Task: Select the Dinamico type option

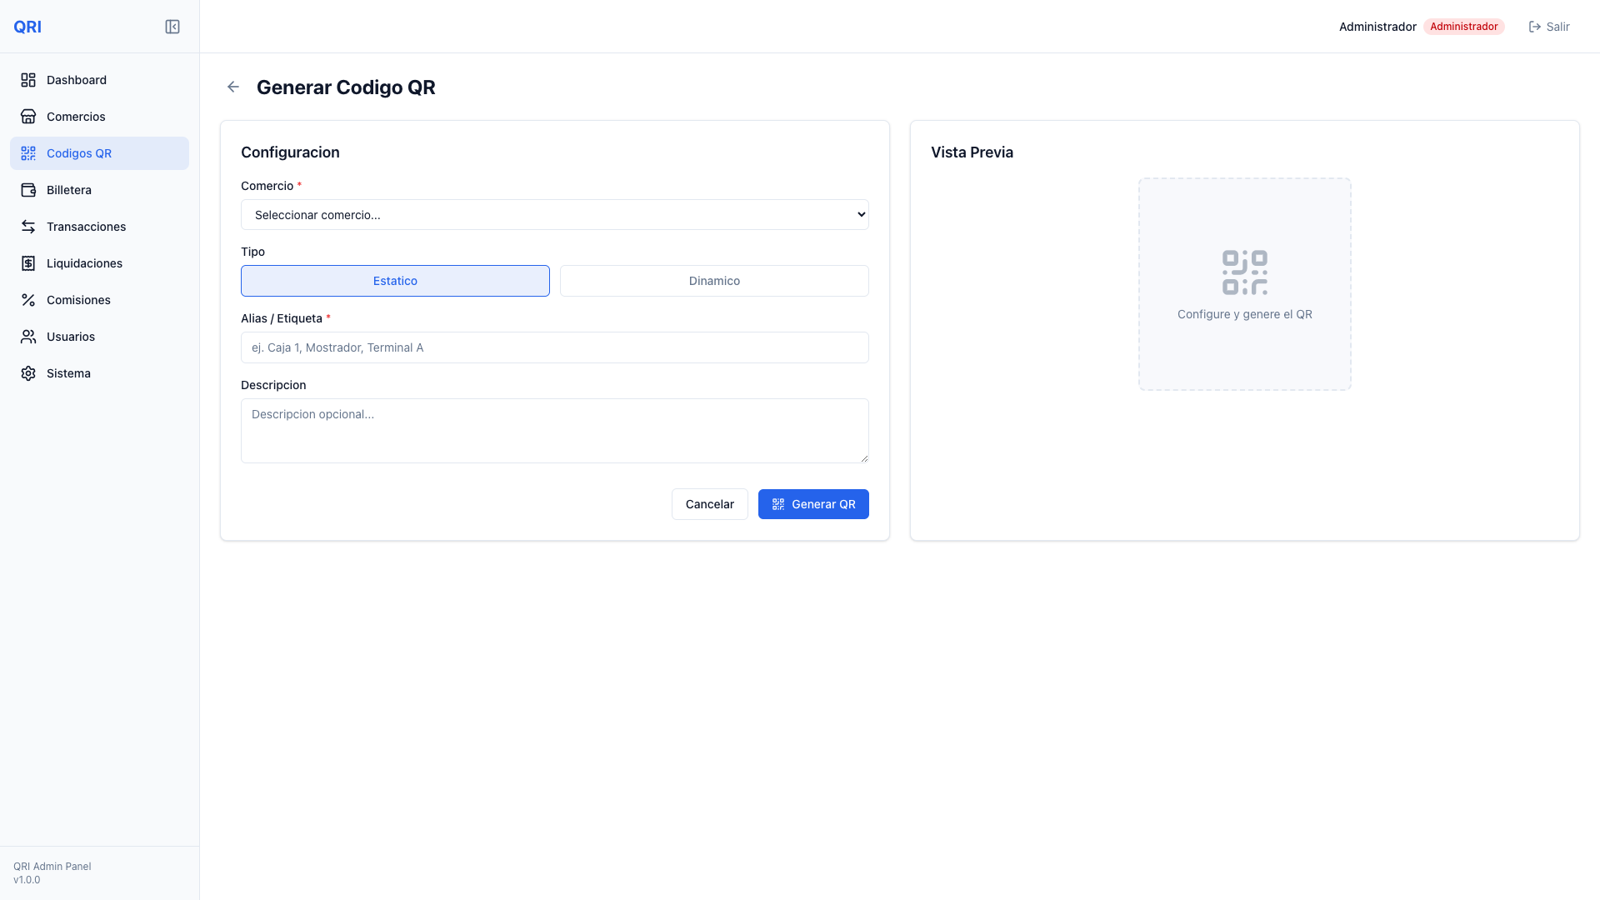Action: click(714, 281)
